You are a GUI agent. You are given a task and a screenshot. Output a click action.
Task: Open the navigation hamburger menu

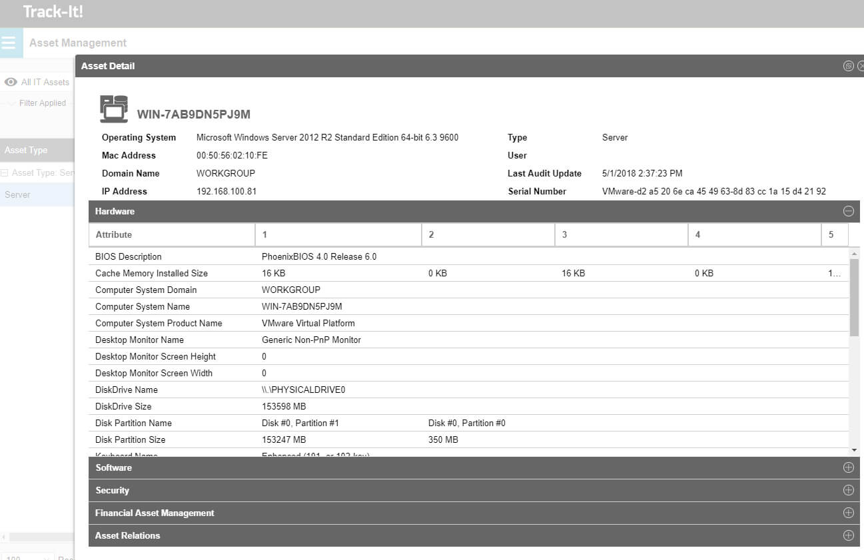tap(10, 42)
